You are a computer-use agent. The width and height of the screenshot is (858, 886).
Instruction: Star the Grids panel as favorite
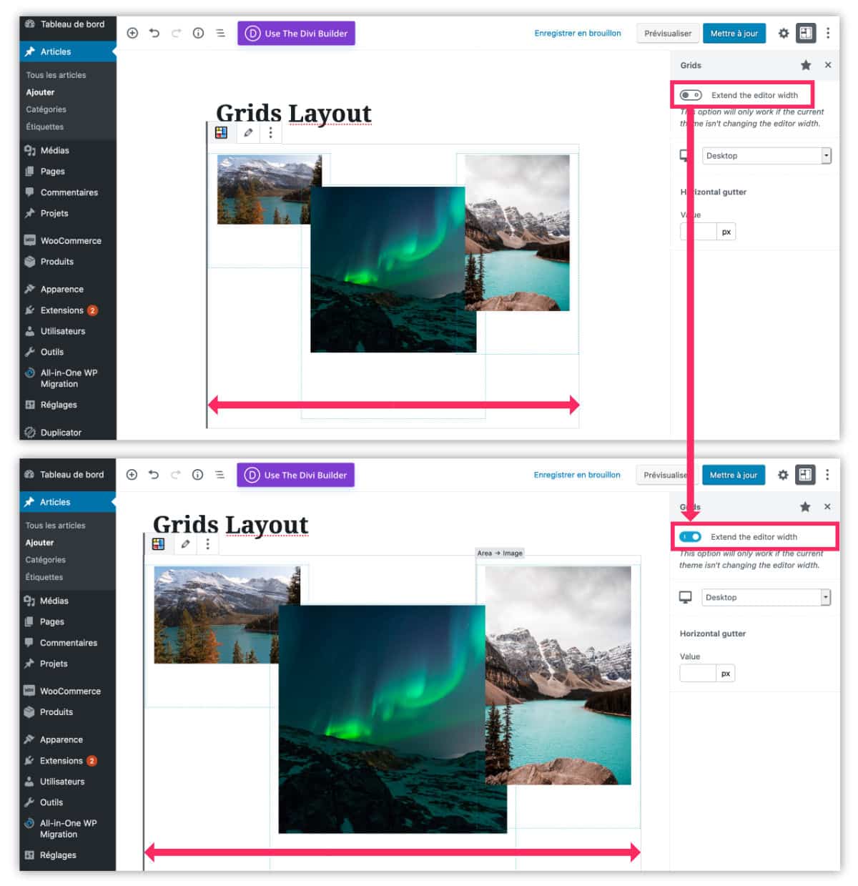(806, 64)
